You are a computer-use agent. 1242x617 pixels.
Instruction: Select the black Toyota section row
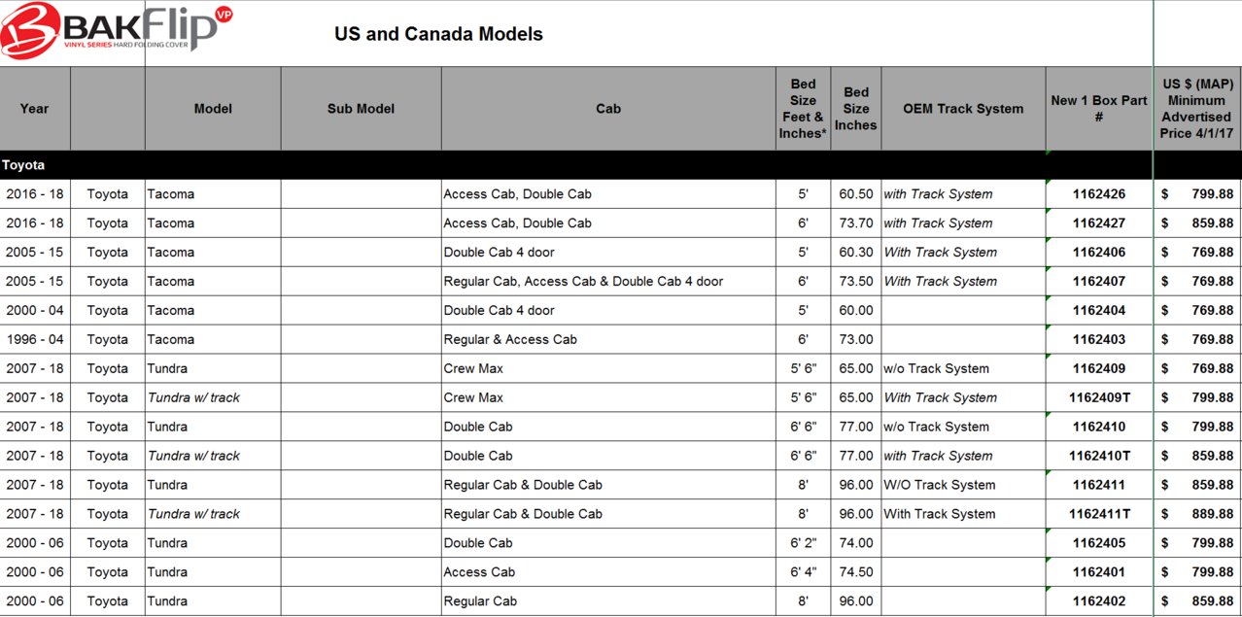click(621, 165)
